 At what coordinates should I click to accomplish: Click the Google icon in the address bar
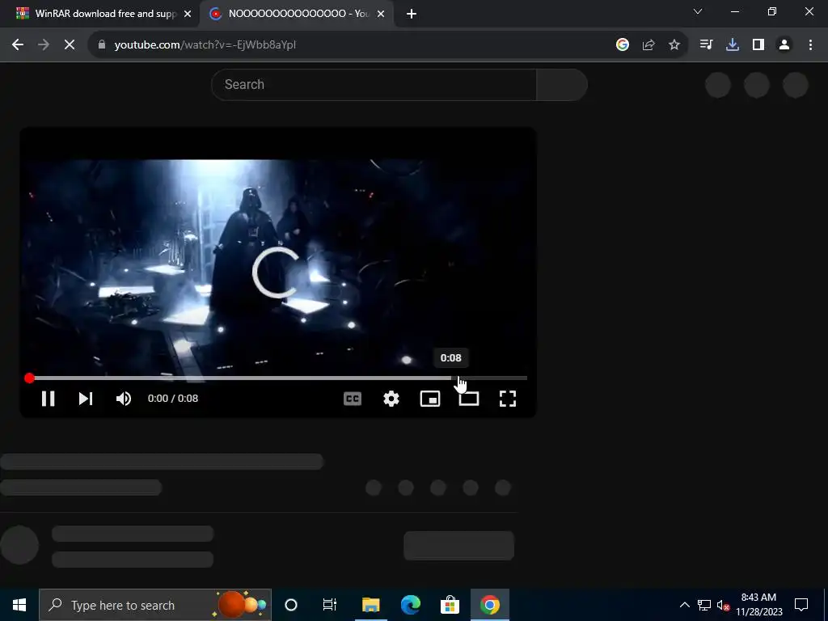pos(623,45)
